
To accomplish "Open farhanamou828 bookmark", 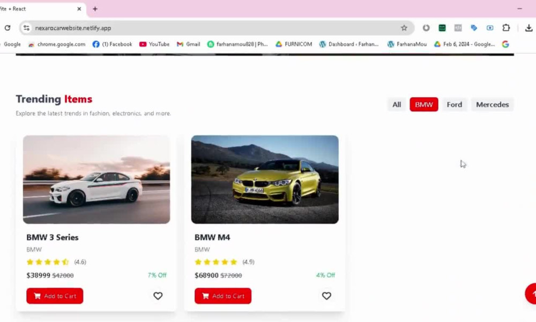I will (x=237, y=44).
